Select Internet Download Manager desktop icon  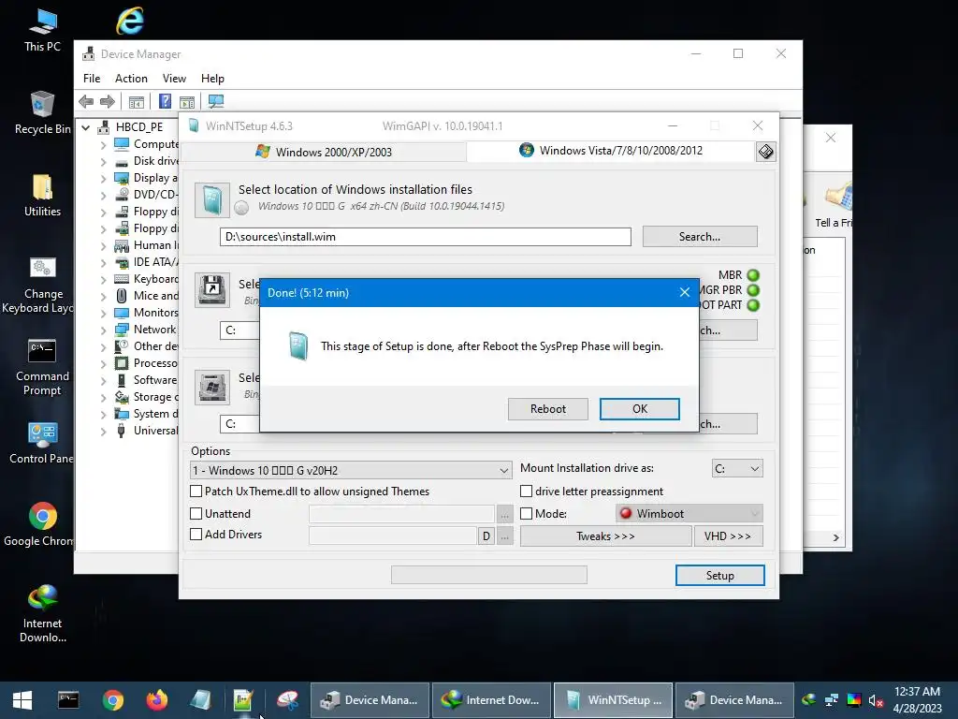click(42, 614)
